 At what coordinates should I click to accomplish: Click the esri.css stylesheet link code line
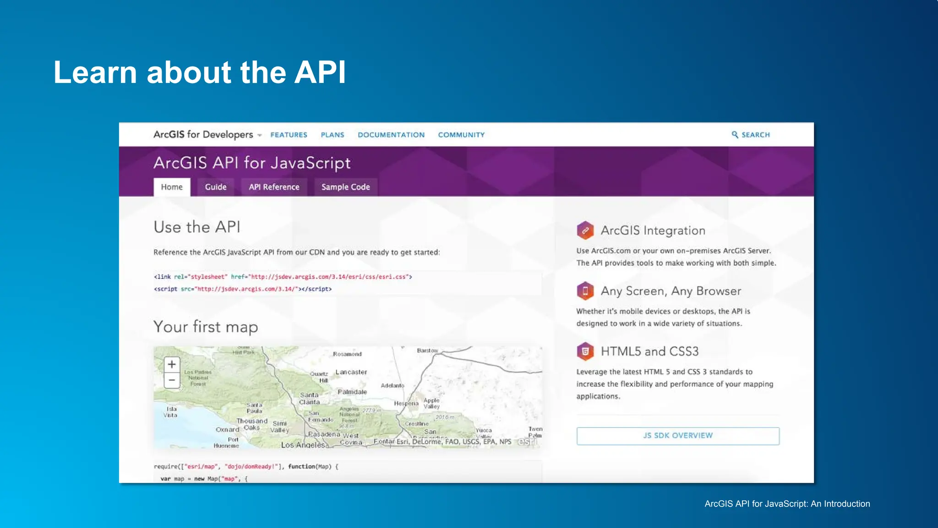click(x=283, y=277)
